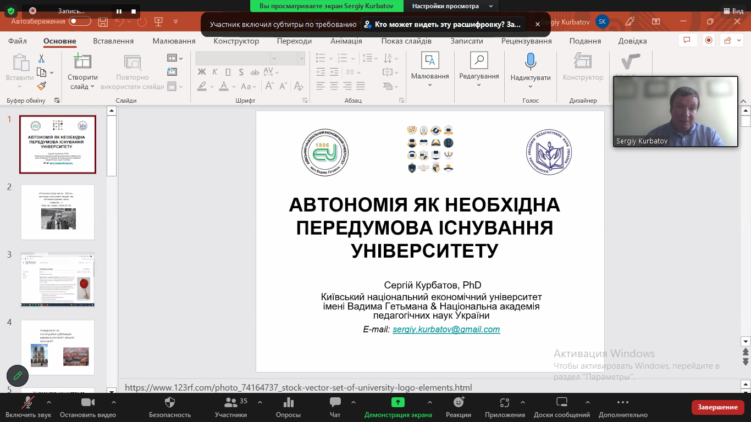Open text highlight color dropdown arrow
The image size is (751, 422).
[x=212, y=86]
